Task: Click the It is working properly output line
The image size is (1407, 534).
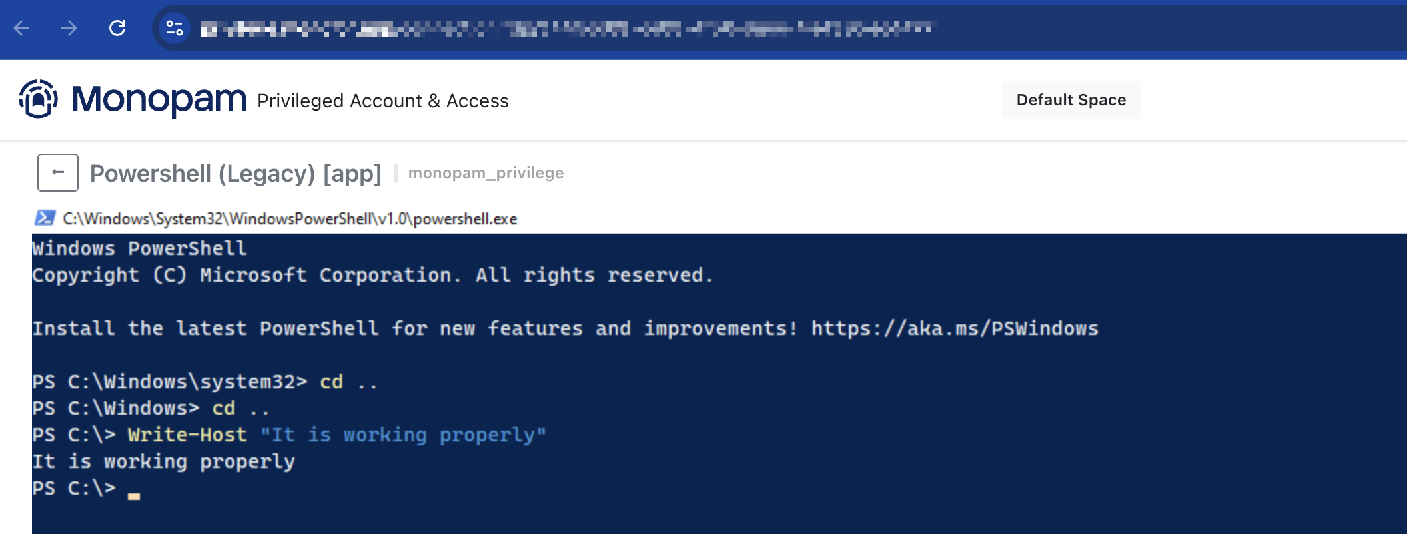Action: pyautogui.click(x=164, y=461)
